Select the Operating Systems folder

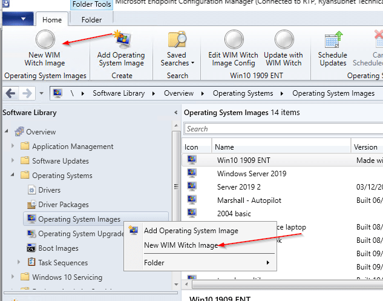pos(62,176)
